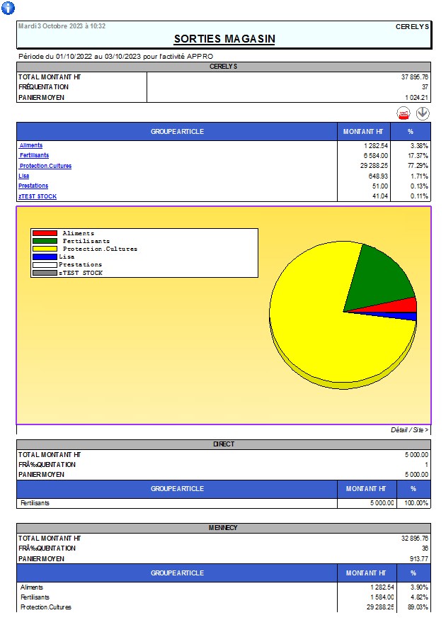Click the % column header of first table

[x=410, y=132]
